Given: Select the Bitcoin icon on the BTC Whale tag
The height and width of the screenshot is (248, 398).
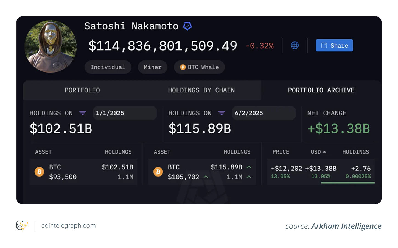Looking at the screenshot, I should tap(183, 67).
